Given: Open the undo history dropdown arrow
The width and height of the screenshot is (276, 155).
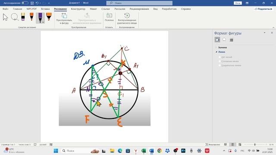Looking at the screenshot, I should click(40, 3).
